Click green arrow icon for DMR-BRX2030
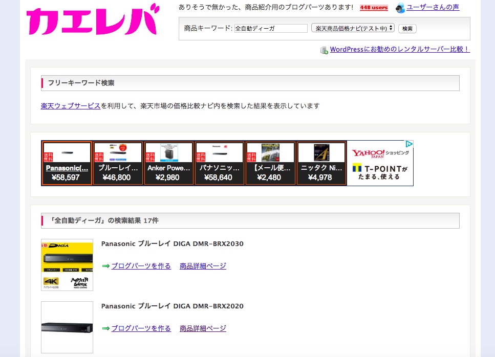 point(106,266)
